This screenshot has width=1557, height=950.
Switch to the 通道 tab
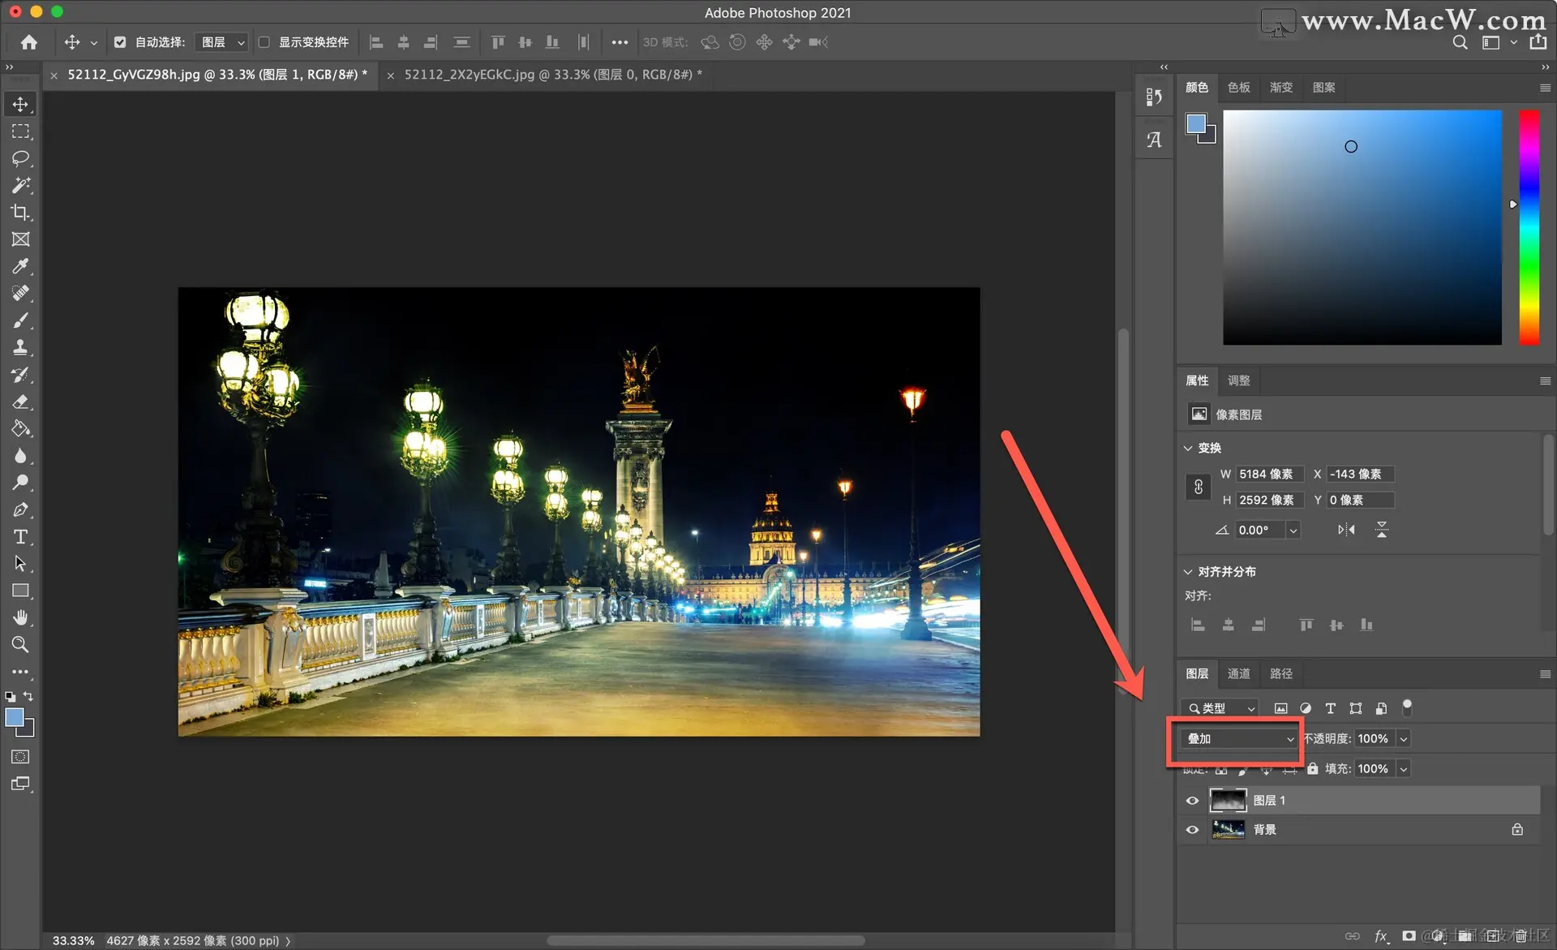tap(1238, 673)
